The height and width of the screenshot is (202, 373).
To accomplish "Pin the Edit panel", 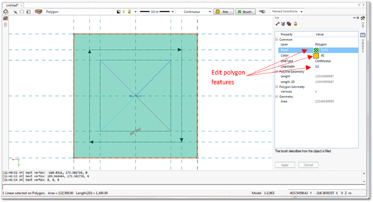I will (x=354, y=18).
